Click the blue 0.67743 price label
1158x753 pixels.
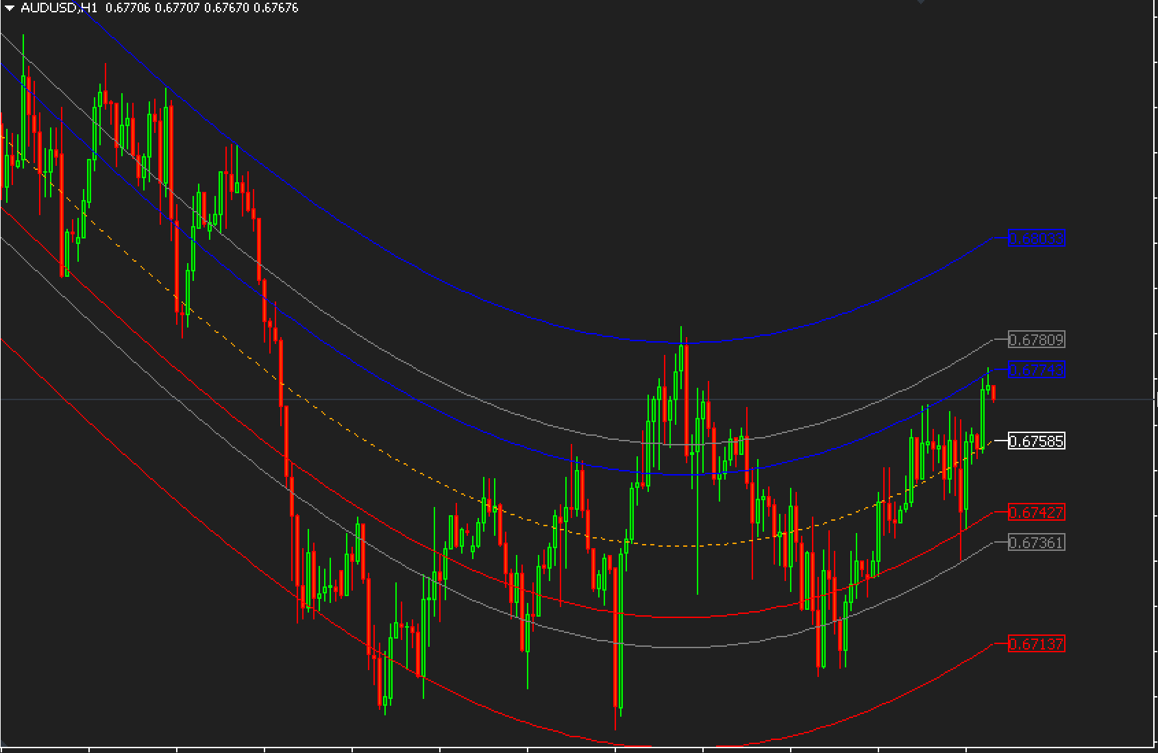coord(1037,370)
